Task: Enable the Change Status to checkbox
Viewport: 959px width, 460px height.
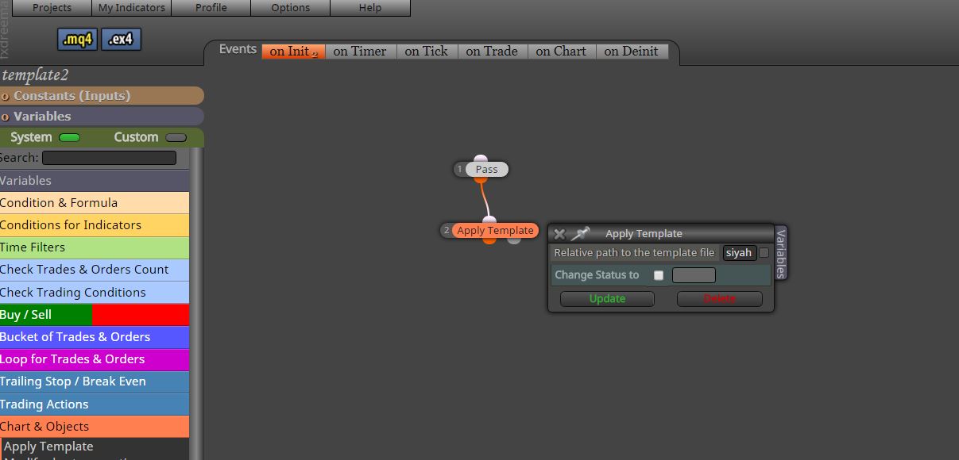Action: pyautogui.click(x=658, y=275)
